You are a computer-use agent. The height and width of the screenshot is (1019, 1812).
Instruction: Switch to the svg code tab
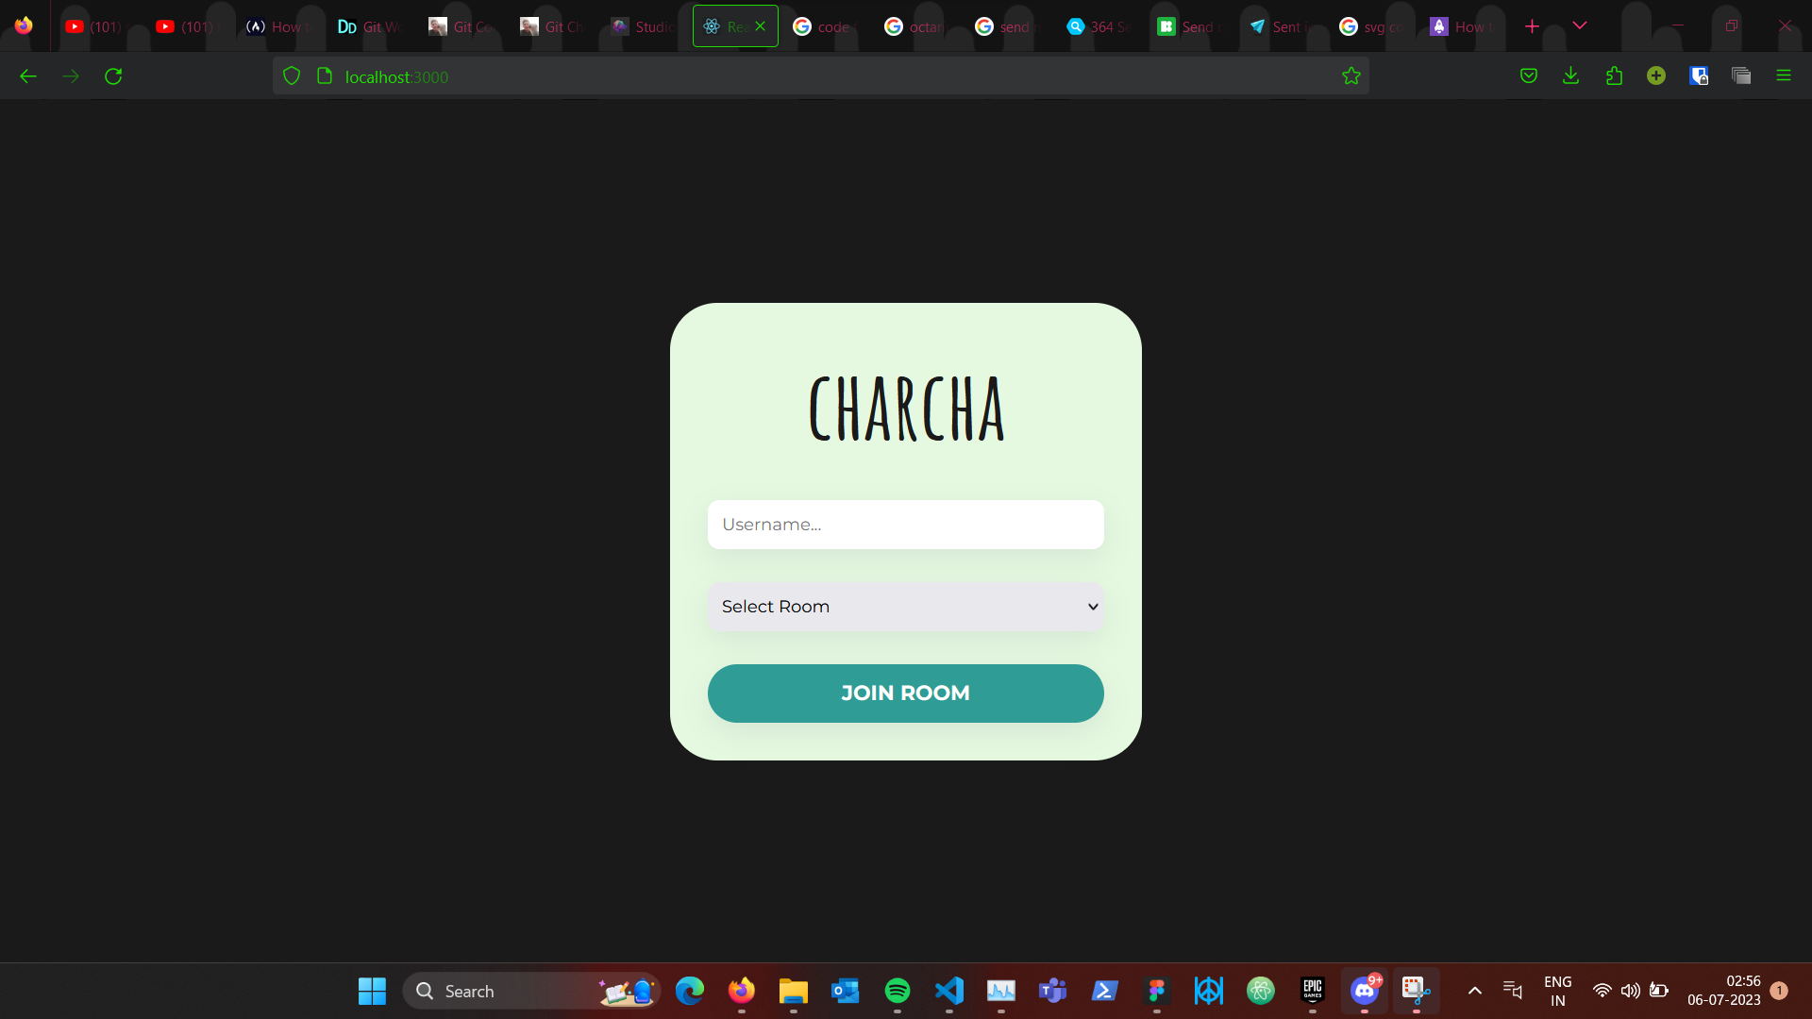pyautogui.click(x=1373, y=25)
